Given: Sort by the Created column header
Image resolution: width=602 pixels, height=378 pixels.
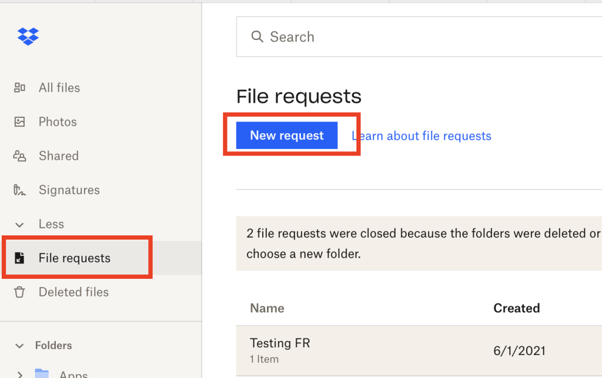Looking at the screenshot, I should 517,308.
